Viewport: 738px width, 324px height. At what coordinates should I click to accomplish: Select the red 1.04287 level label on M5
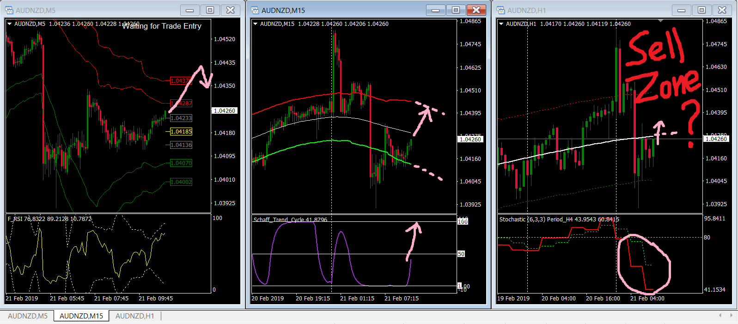tap(181, 104)
